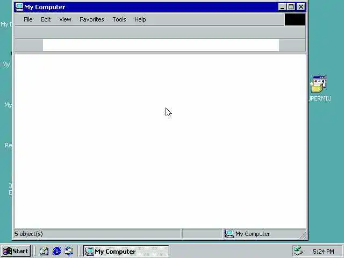
Task: Click the '5 object(s)' status bar text
Action: click(x=28, y=234)
